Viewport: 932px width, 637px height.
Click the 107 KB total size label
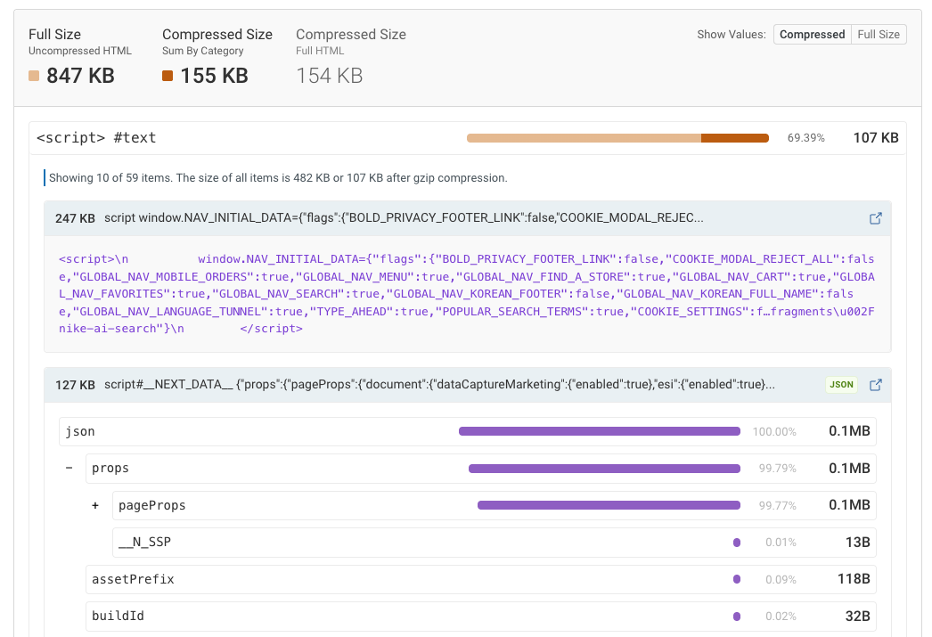[876, 137]
